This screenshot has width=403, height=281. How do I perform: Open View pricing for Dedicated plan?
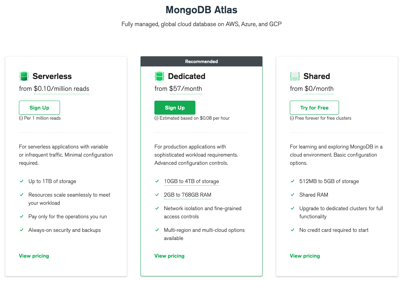[169, 256]
